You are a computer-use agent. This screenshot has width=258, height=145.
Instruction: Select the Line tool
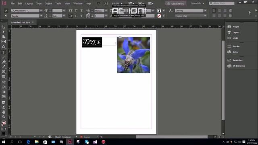click(4, 57)
